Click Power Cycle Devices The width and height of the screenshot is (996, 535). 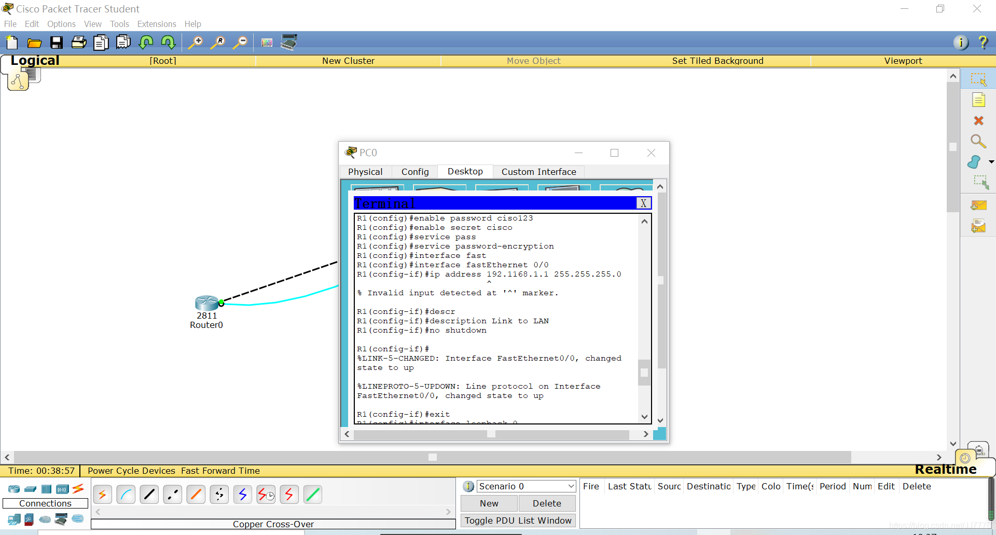pos(131,471)
